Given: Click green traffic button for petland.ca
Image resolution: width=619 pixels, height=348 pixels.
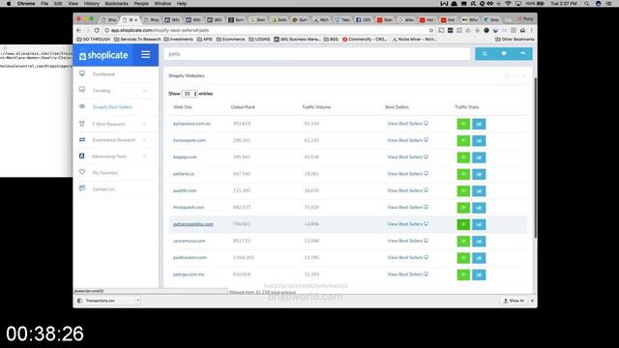Looking at the screenshot, I should [x=463, y=174].
